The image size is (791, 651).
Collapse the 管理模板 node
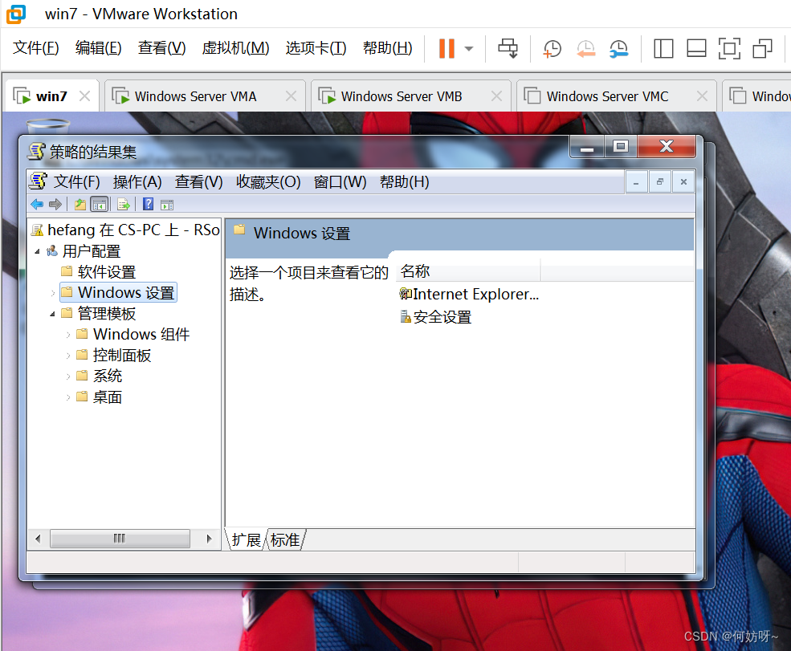point(52,314)
